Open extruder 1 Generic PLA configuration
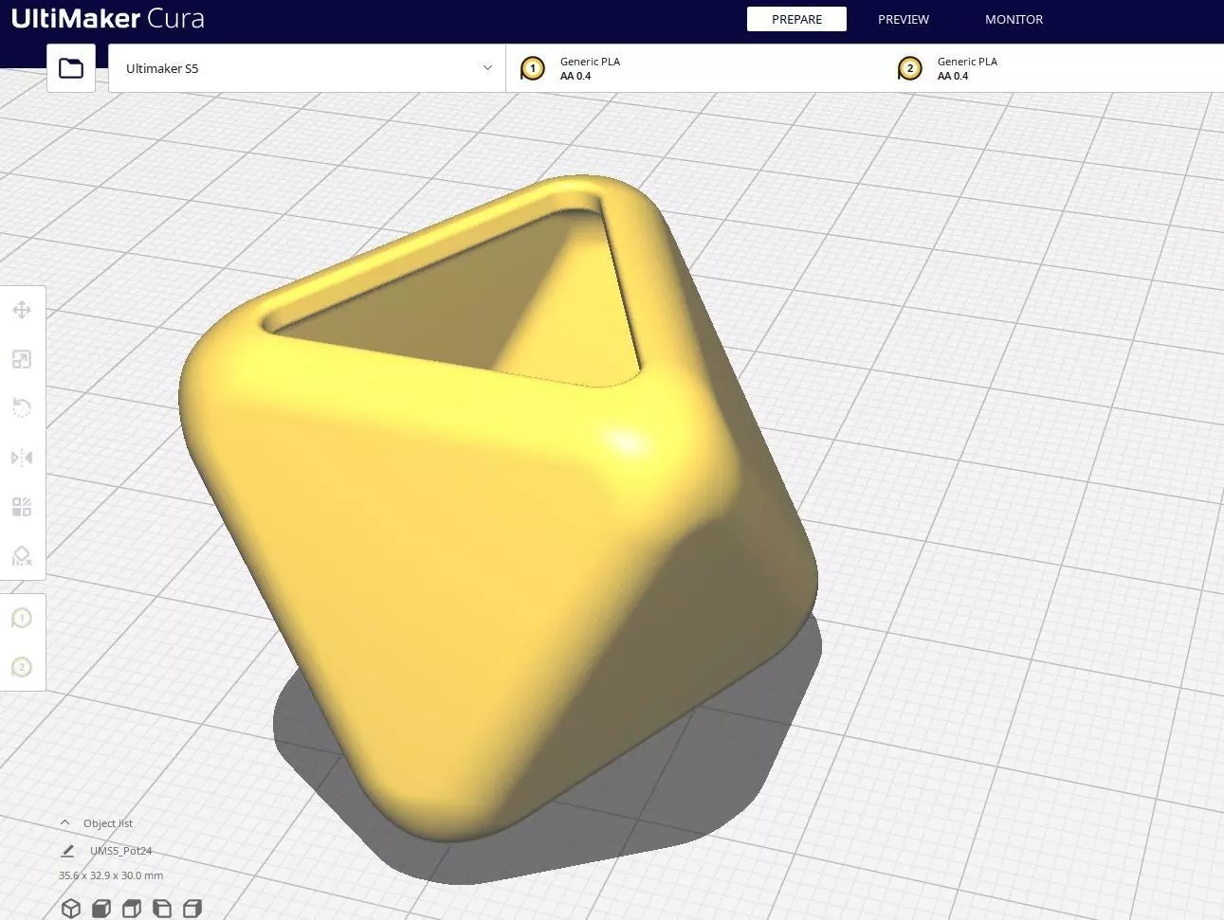The height and width of the screenshot is (920, 1224). coord(695,68)
